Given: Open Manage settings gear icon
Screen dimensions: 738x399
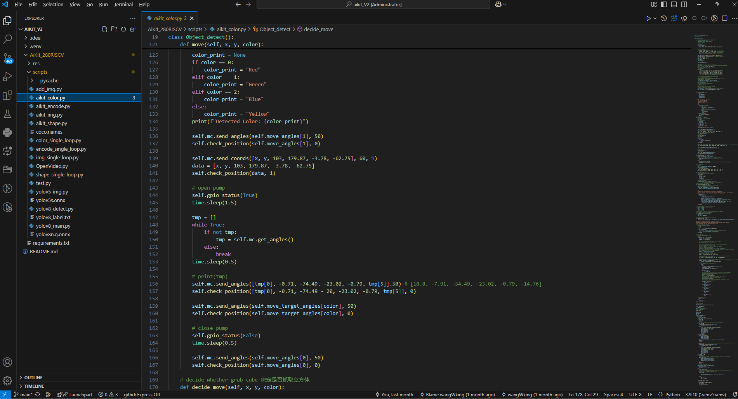Looking at the screenshot, I should pos(7,381).
